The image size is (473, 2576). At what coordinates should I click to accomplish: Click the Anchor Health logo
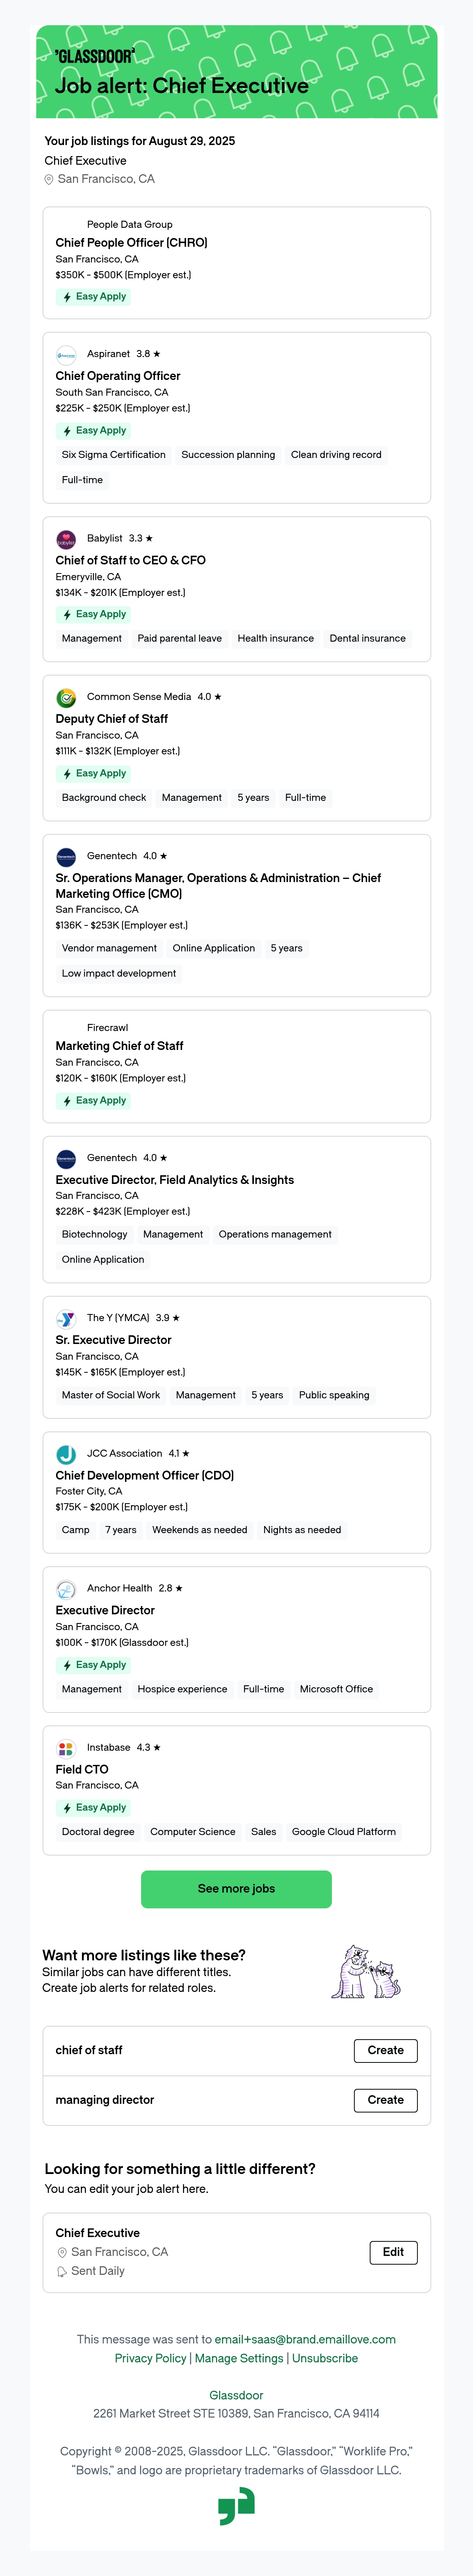(66, 1590)
